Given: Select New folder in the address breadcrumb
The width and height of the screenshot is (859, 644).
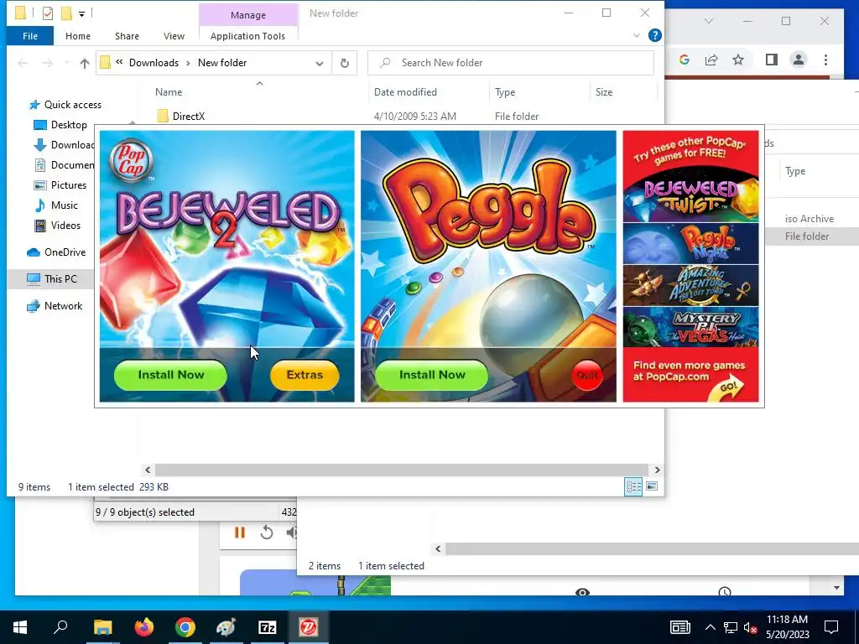Looking at the screenshot, I should [222, 63].
